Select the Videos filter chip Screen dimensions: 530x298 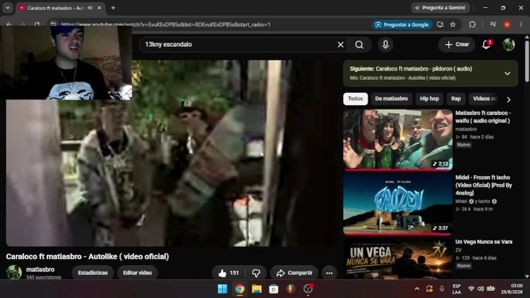pyautogui.click(x=484, y=99)
